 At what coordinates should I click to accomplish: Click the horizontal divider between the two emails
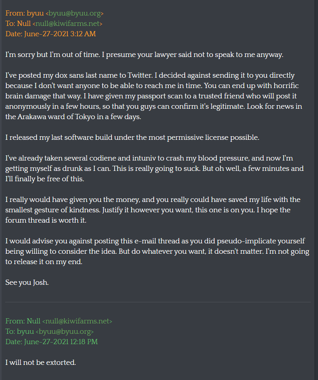click(x=158, y=302)
